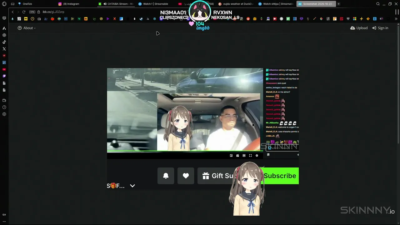Open X (Twitter) in the sidebar
This screenshot has height=225, width=400.
click(4, 49)
